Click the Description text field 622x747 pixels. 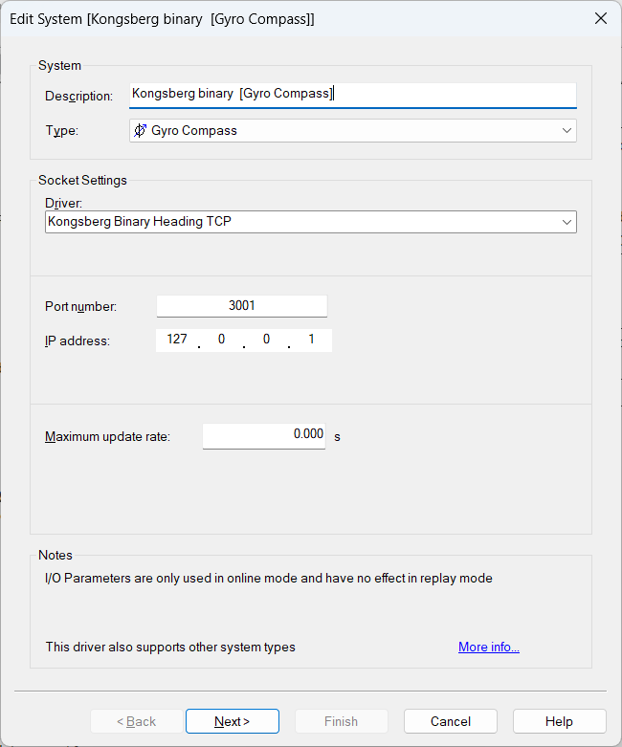coord(353,95)
